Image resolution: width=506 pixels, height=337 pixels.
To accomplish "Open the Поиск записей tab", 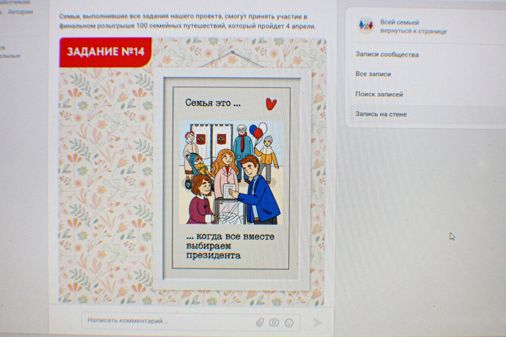I will click(379, 94).
